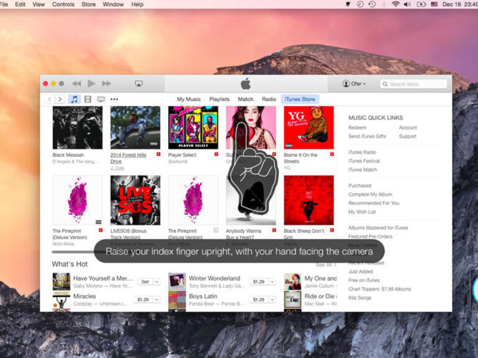Open the Playlists tab

(x=219, y=99)
